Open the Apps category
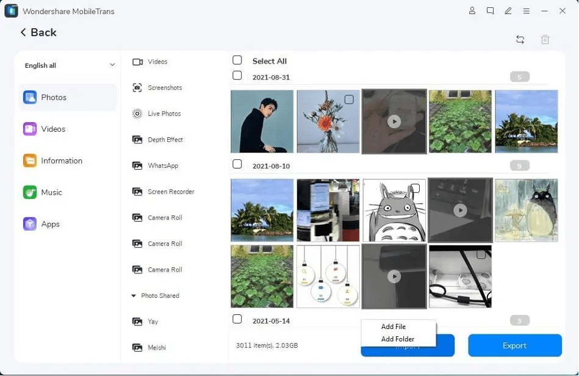The height and width of the screenshot is (376, 579). [50, 224]
